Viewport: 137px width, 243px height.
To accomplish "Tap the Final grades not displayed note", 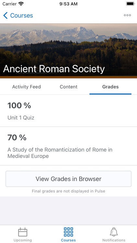I will [x=68, y=191].
